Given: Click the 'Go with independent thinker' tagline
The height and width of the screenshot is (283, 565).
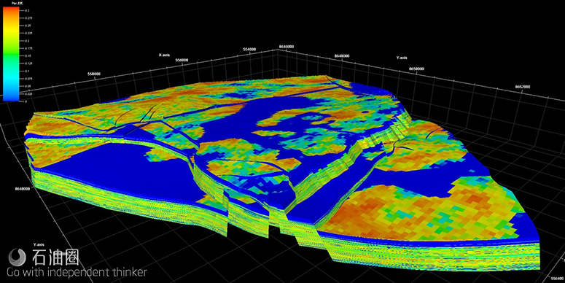Looking at the screenshot, I should point(77,272).
